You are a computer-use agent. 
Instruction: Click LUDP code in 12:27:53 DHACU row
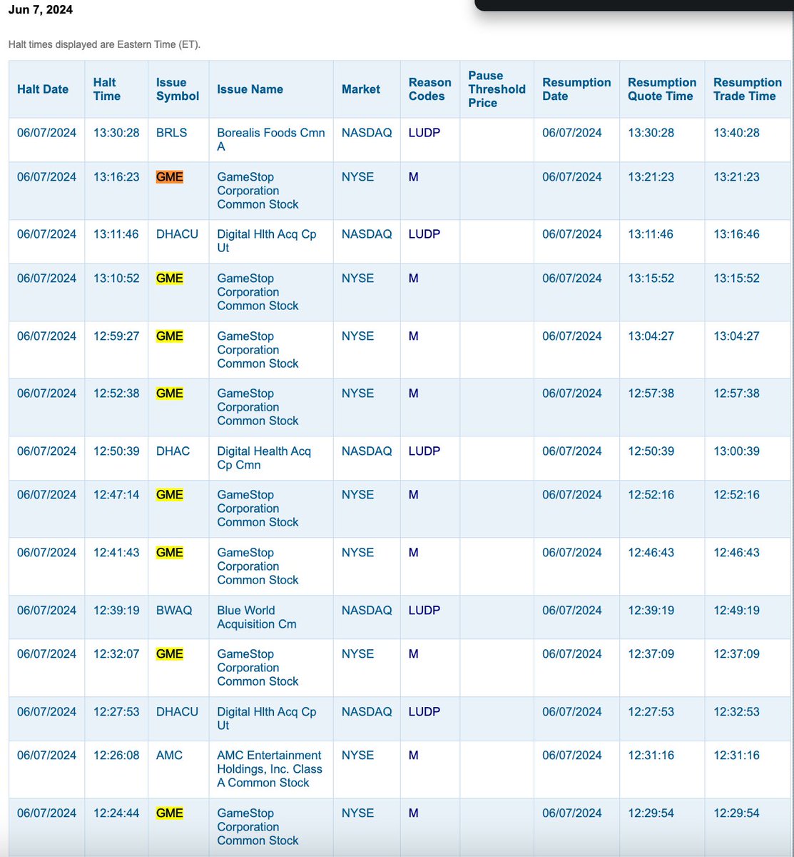click(424, 712)
